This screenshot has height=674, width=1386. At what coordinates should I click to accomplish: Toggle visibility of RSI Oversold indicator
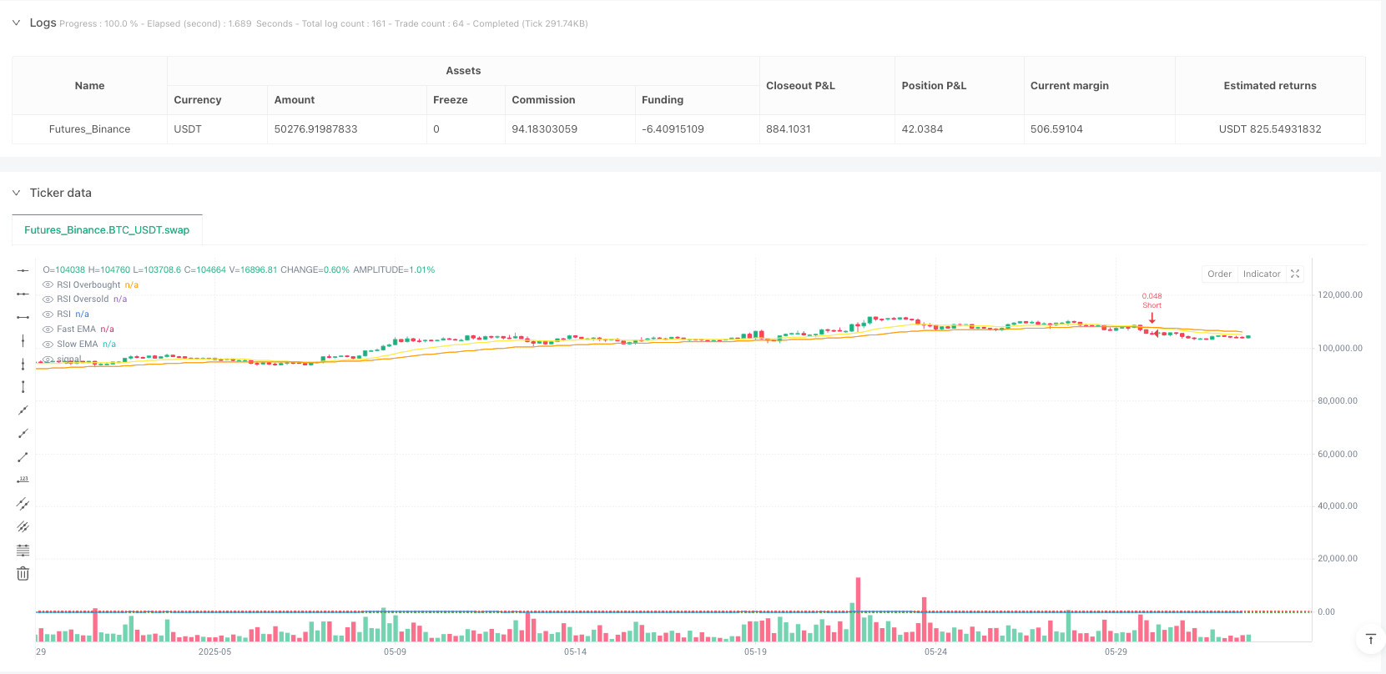pos(48,299)
